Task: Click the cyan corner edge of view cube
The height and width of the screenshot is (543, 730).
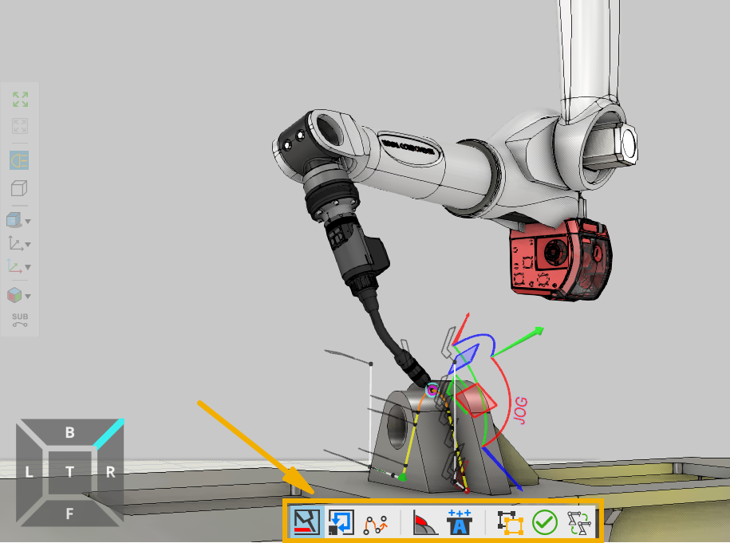Action: [x=109, y=432]
